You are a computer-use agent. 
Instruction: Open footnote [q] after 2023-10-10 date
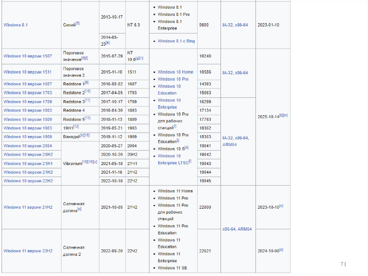[x=281, y=206]
